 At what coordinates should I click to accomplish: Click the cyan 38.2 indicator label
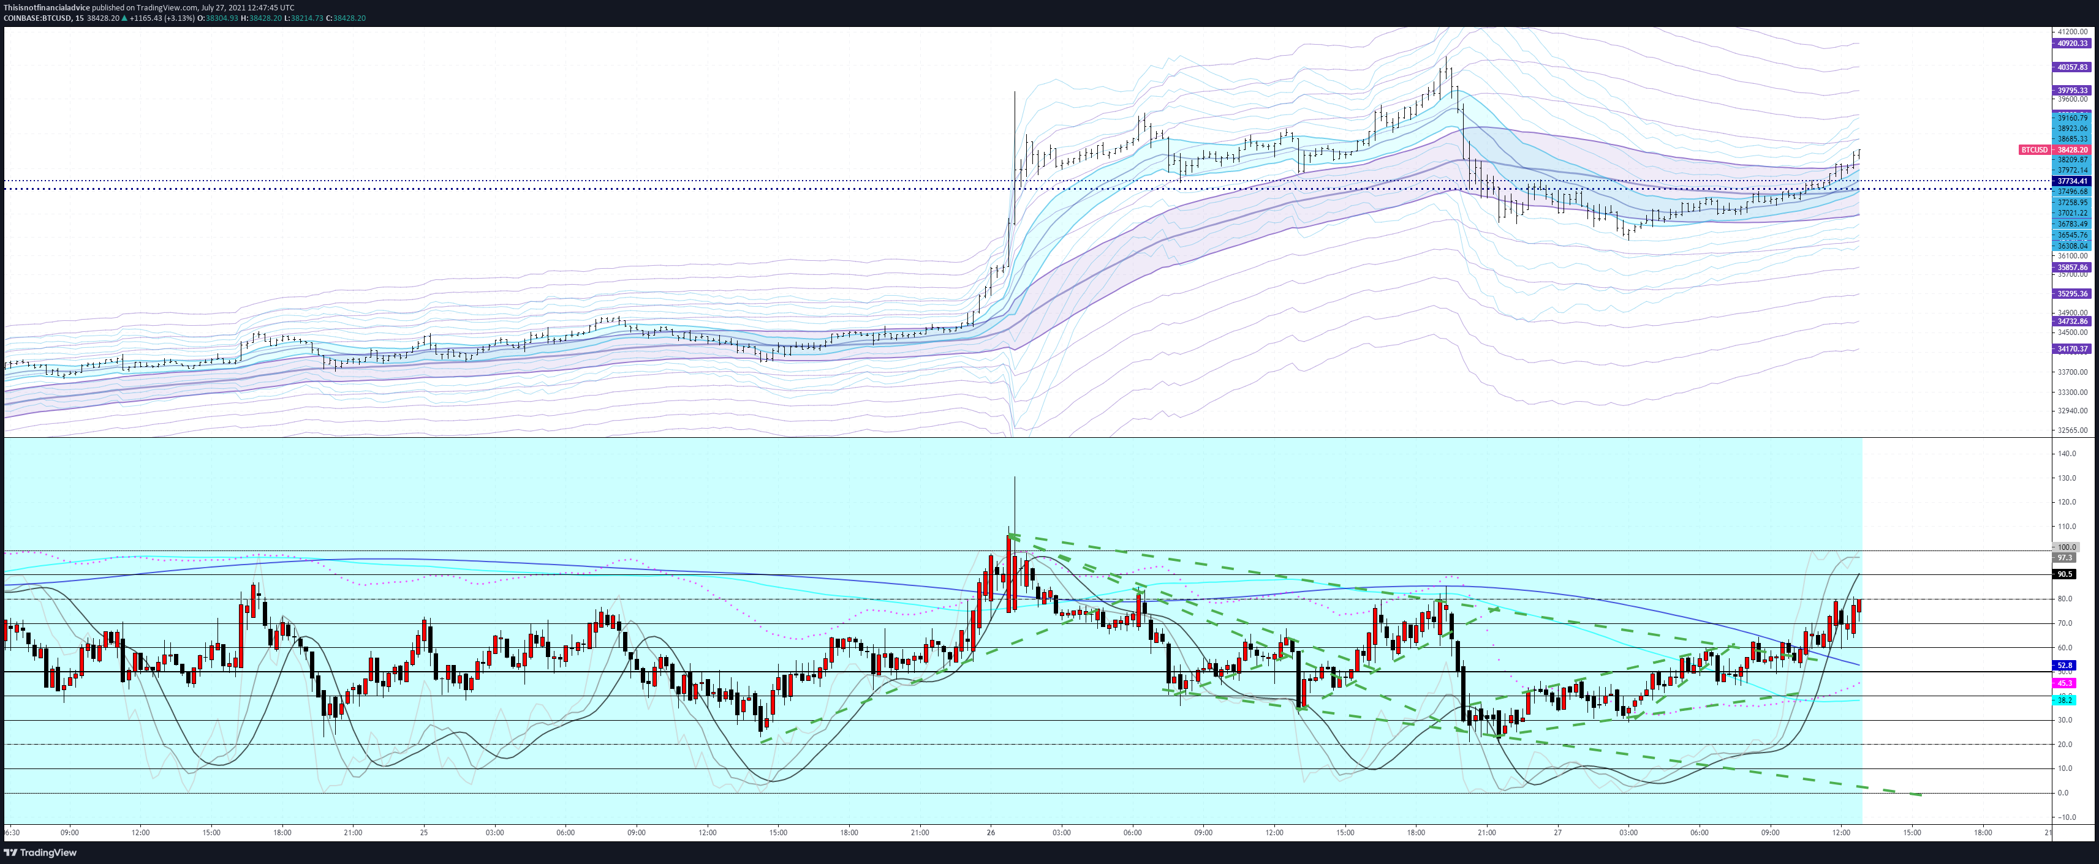[2064, 701]
